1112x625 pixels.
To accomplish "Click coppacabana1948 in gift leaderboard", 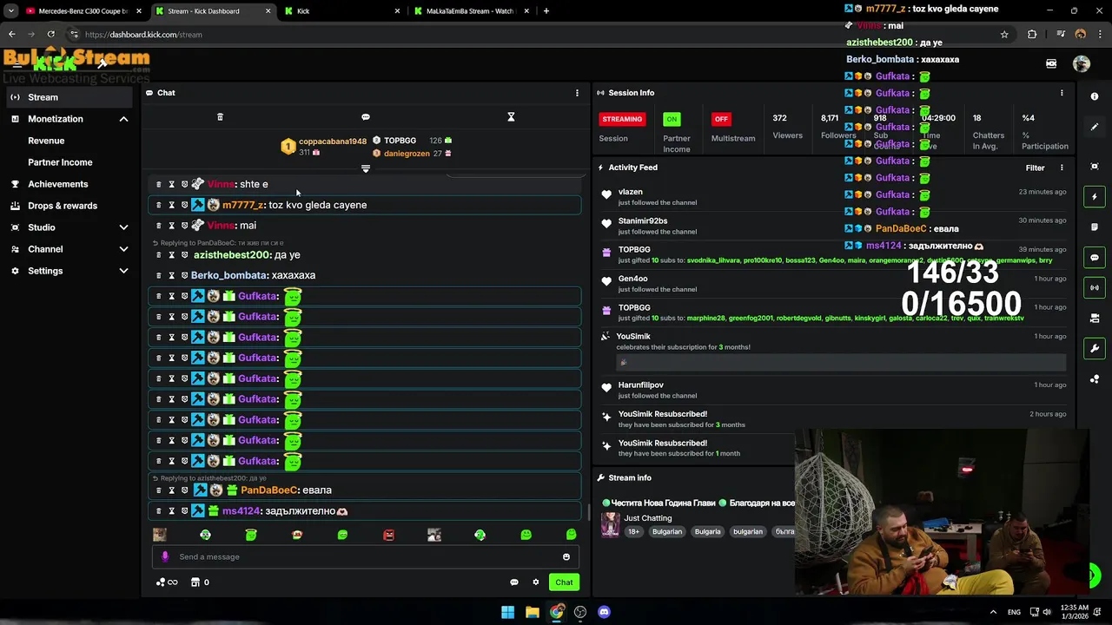I will coord(333,141).
